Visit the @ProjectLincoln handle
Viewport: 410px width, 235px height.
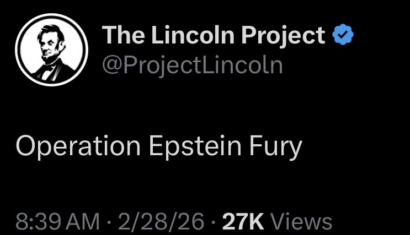(192, 65)
